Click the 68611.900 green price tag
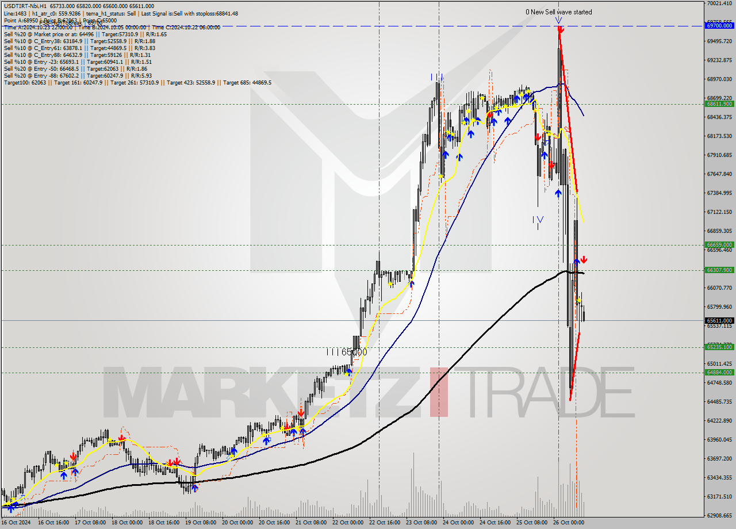The width and height of the screenshot is (736, 529). pyautogui.click(x=719, y=104)
